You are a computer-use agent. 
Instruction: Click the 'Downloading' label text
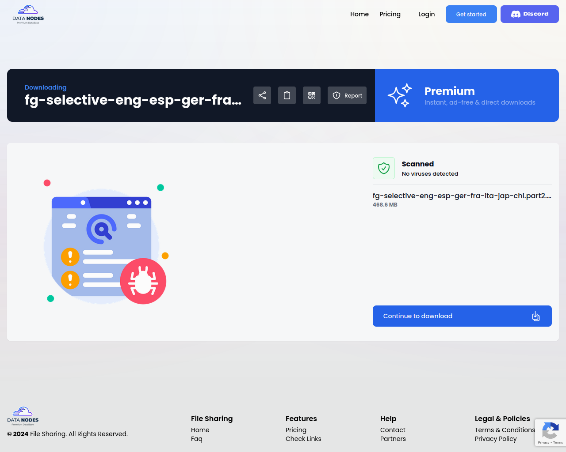point(46,87)
